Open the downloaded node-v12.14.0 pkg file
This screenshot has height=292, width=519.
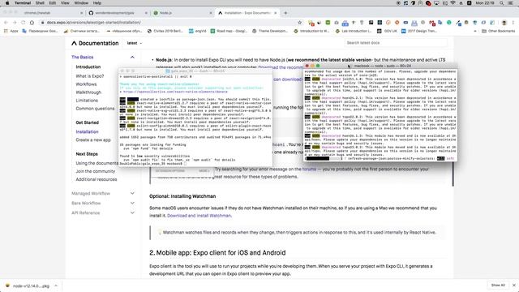pos(31,286)
